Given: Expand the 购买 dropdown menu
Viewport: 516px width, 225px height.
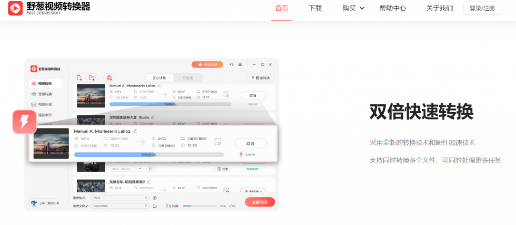Looking at the screenshot, I should 353,8.
